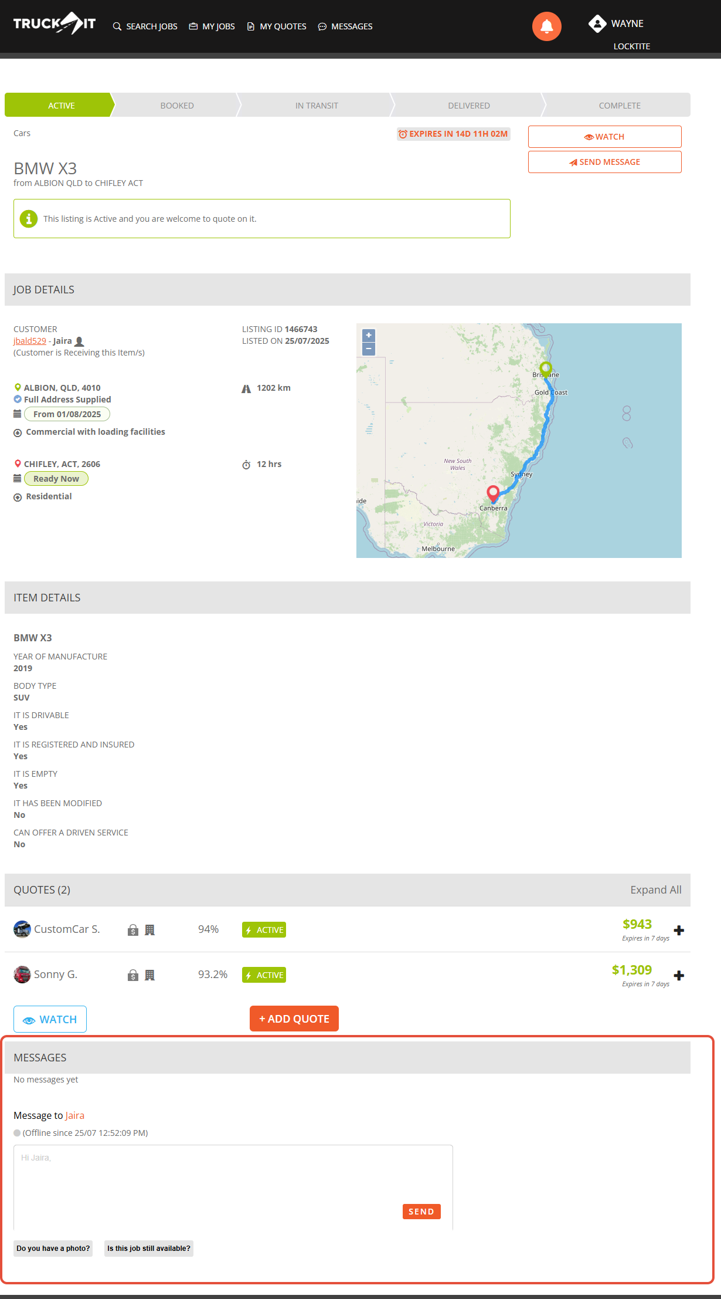Select the Active status stage
The image size is (721, 1299).
coord(59,105)
